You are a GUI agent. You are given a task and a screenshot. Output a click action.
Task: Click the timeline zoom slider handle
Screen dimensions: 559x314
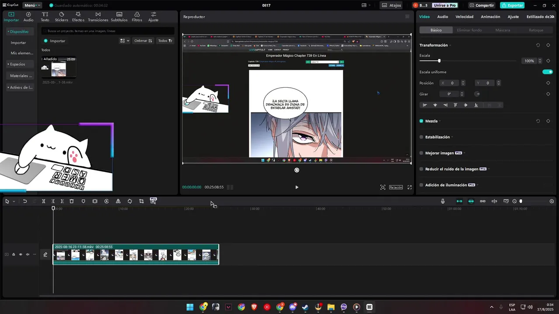[x=521, y=201]
